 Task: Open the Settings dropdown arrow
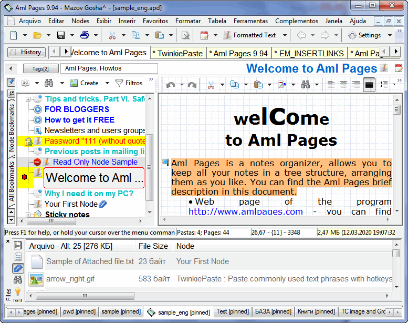(x=390, y=35)
